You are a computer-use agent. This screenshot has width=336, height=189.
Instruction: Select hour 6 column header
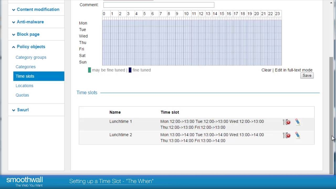[153, 14]
